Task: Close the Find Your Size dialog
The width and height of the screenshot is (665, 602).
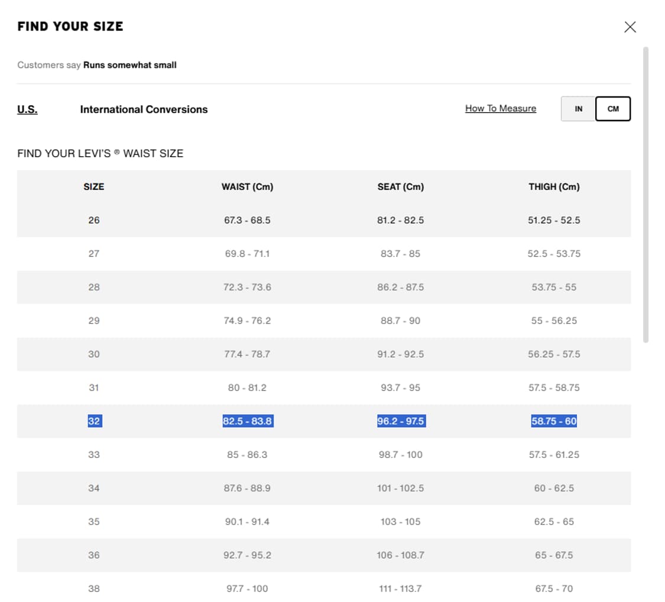Action: point(630,27)
